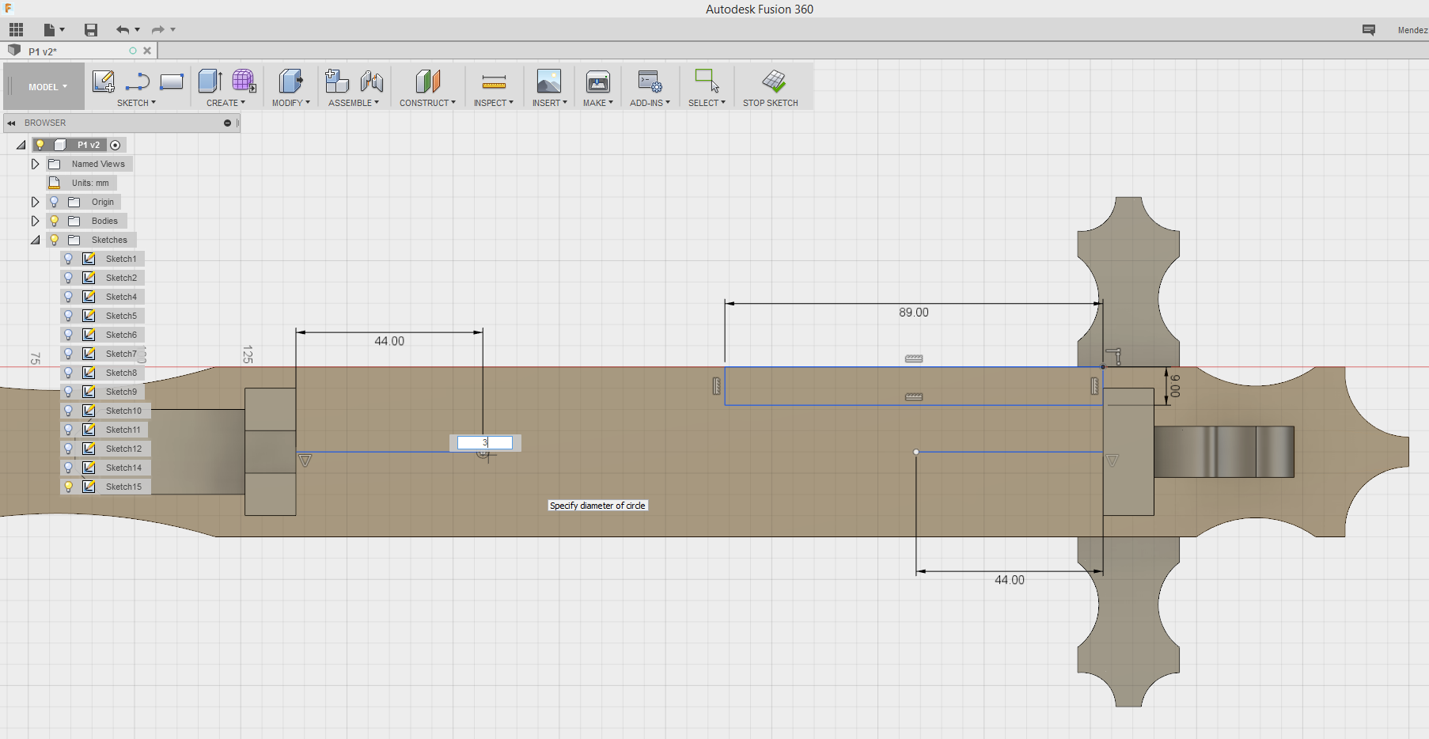Open the data panel grid icon
This screenshot has width=1429, height=739.
coord(17,30)
